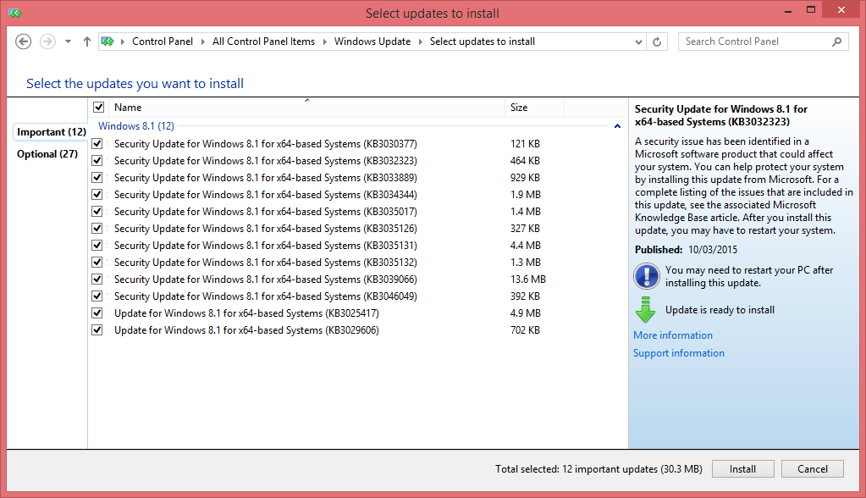
Task: Refresh the address bar location
Action: 657,41
